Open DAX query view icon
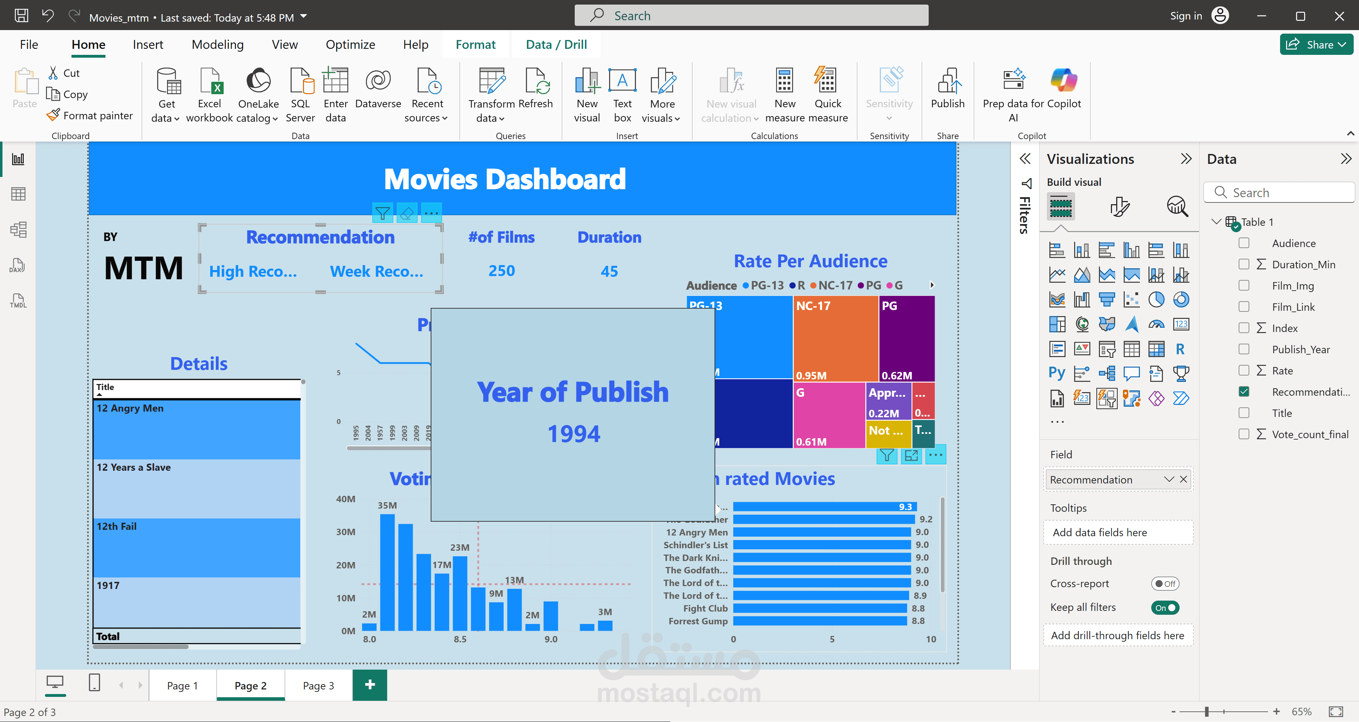1359x722 pixels. 18,265
